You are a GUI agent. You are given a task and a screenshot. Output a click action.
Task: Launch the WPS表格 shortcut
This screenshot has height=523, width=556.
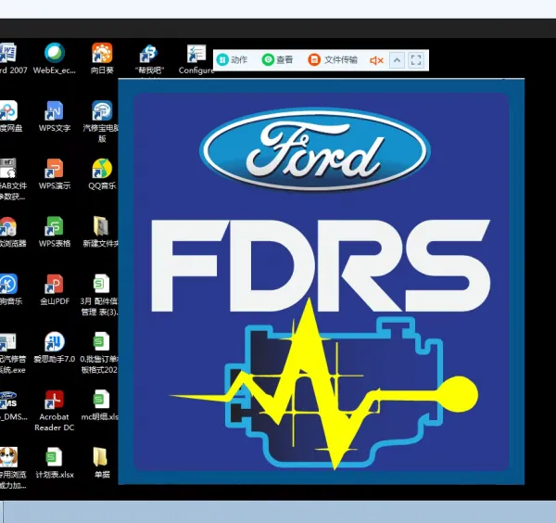[55, 232]
